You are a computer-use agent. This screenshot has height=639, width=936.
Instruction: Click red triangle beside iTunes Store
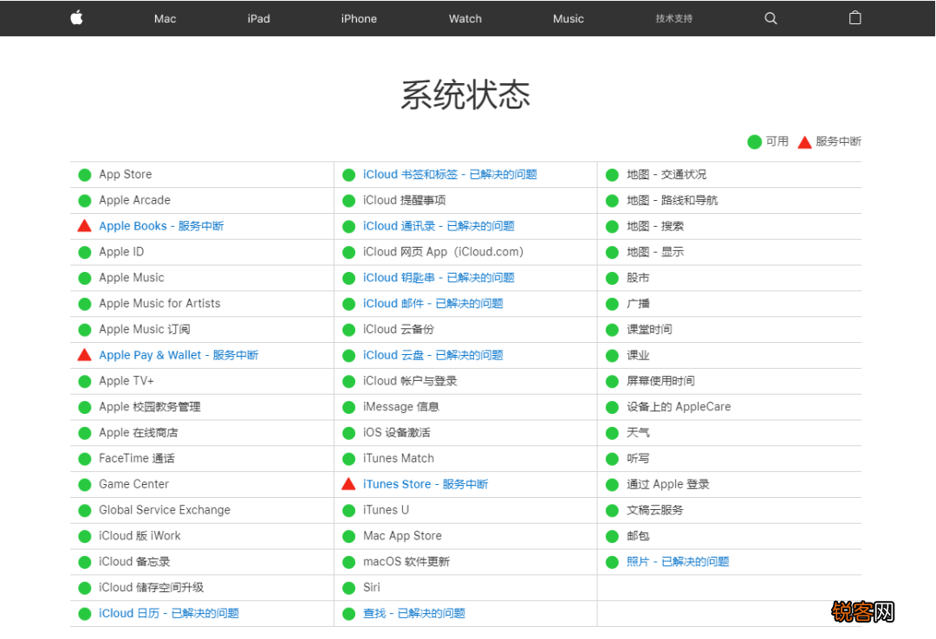[348, 484]
